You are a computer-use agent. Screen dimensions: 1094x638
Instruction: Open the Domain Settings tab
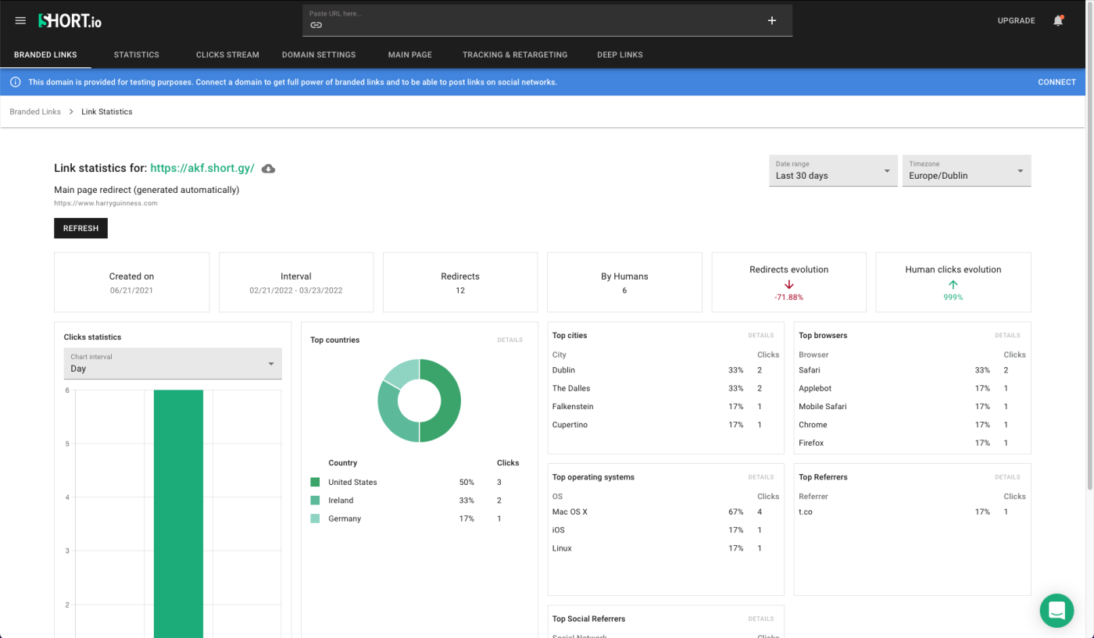click(319, 55)
